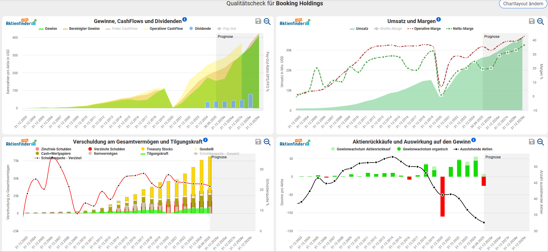Click Aktienfinder logo in the top-left chart
This screenshot has width=548, height=252.
pyautogui.click(x=21, y=22)
